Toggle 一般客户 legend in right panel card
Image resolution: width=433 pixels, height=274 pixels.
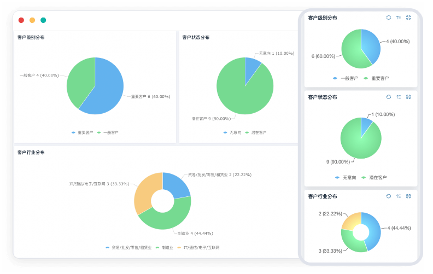(x=346, y=78)
